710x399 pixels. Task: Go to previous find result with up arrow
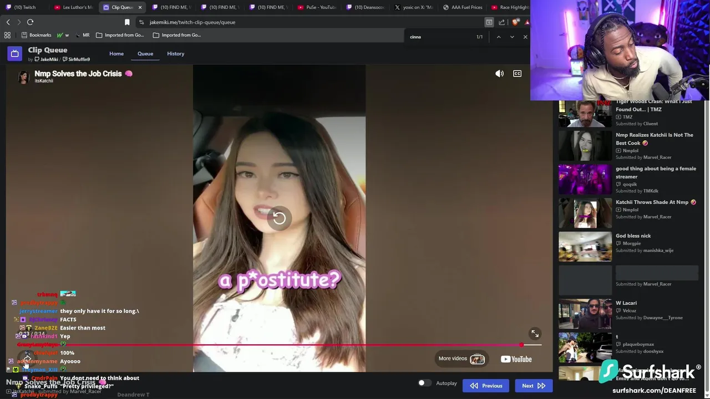click(x=498, y=37)
